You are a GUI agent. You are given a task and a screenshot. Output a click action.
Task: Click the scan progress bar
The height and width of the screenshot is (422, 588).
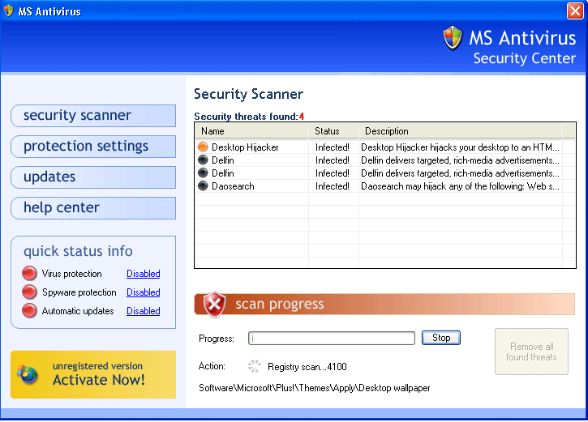tap(332, 339)
